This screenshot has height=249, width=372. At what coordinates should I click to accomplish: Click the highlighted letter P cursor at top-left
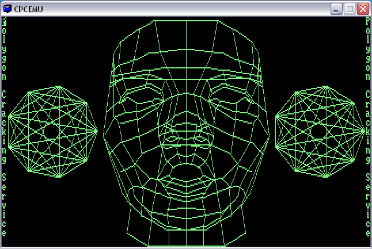4,21
